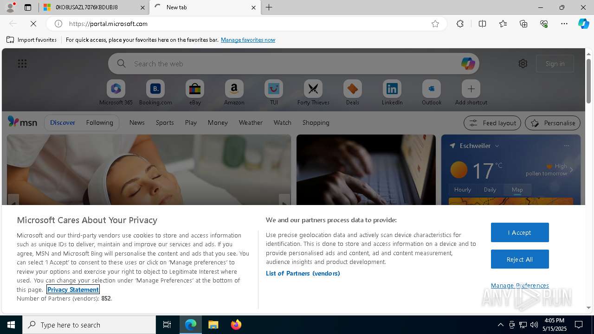Open Manage Preferences link

pos(520,285)
